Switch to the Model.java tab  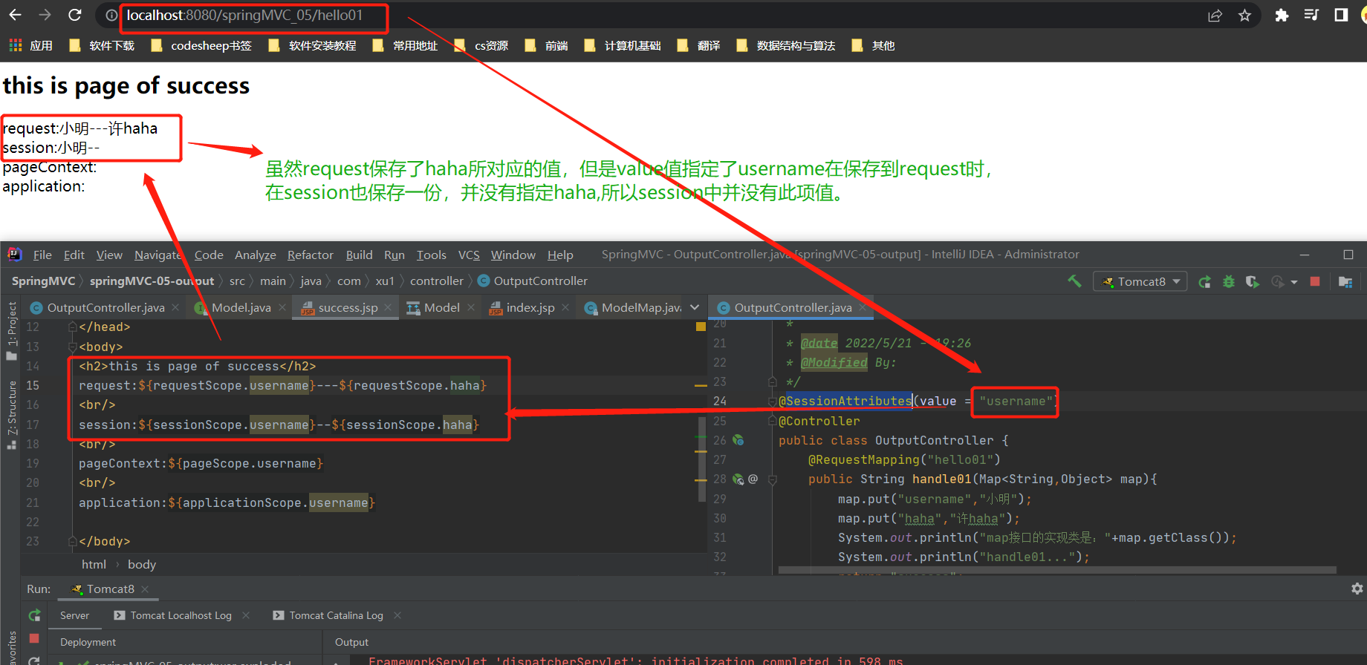[x=241, y=307]
